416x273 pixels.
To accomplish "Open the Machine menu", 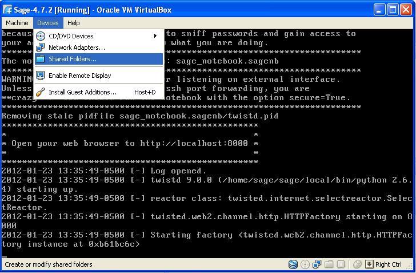I will [17, 23].
